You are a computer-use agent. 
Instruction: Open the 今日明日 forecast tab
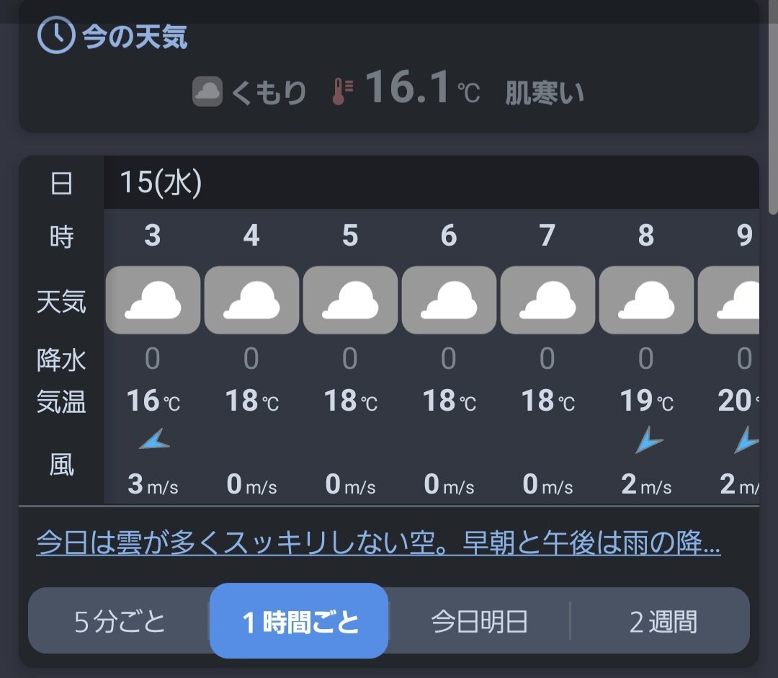point(479,621)
